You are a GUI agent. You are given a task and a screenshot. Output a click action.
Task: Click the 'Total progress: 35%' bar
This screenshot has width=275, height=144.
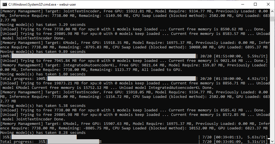(x=73, y=141)
